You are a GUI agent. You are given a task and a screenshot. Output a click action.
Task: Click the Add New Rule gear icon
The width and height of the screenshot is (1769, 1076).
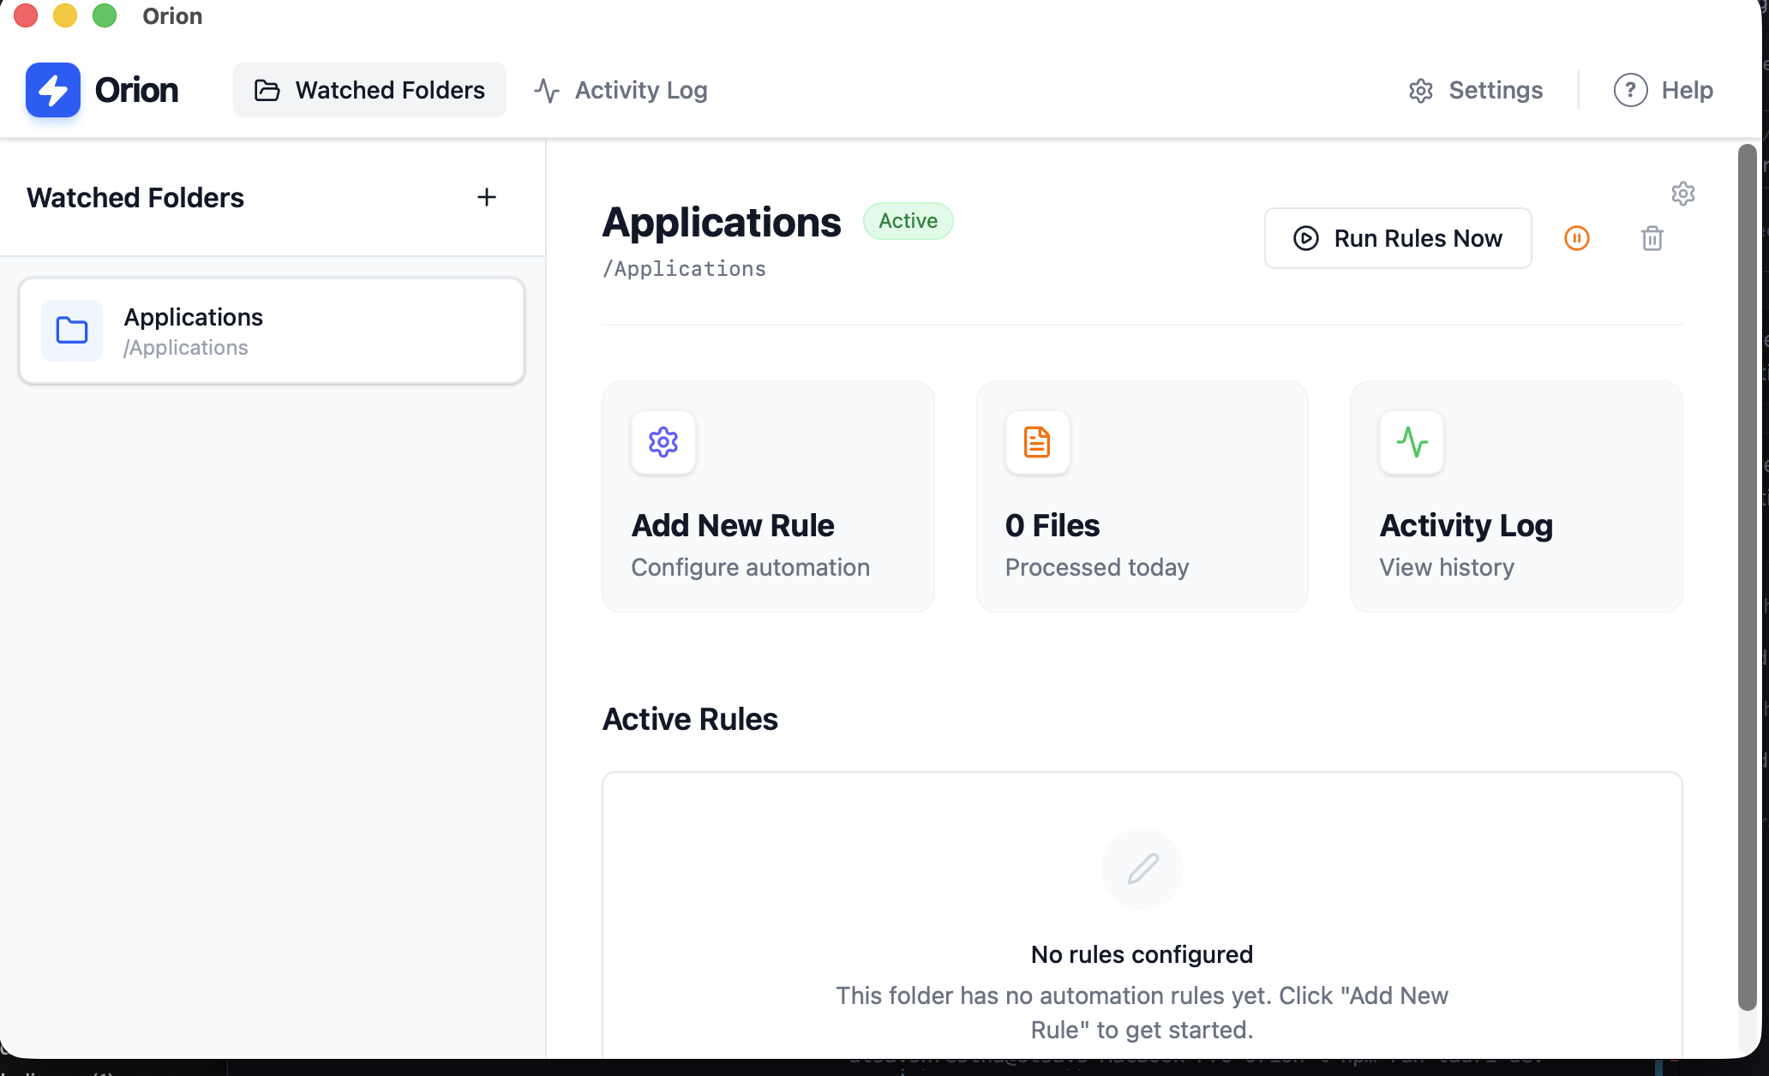663,443
